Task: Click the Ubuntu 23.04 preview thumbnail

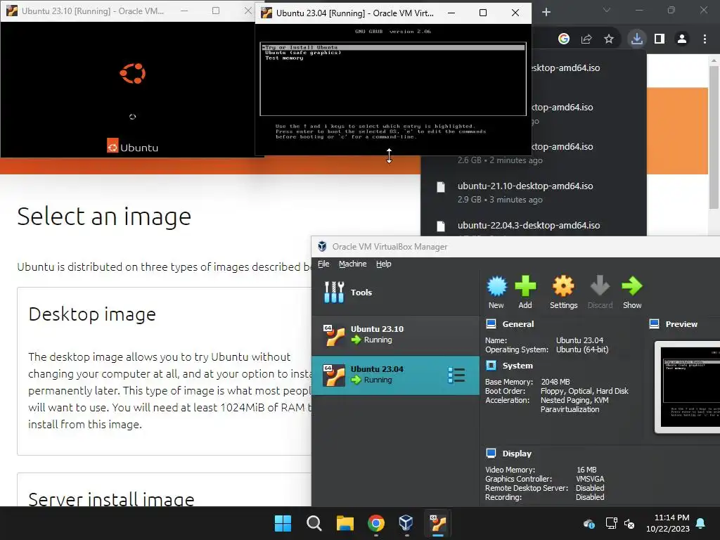Action: 689,387
